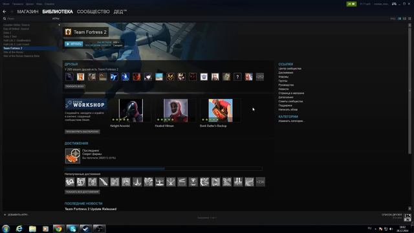Open Поддержка link
414x233 pixels.
coord(285,105)
